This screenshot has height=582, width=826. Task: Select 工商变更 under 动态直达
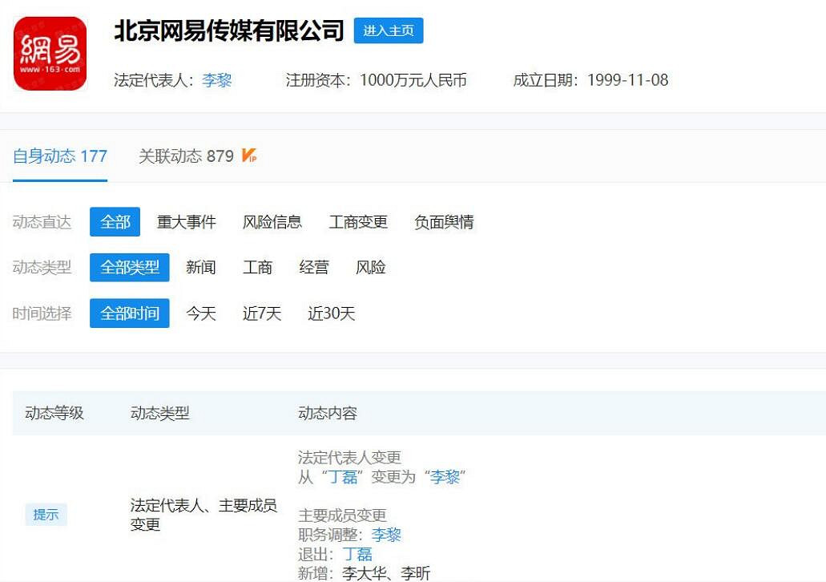click(x=358, y=222)
